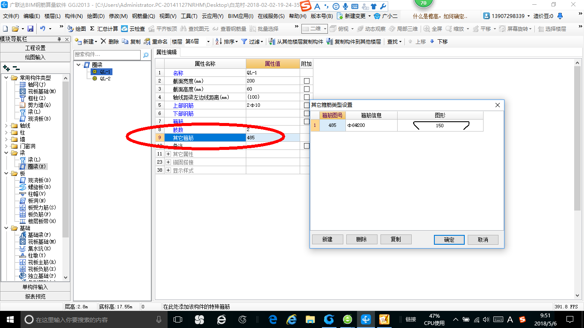
Task: Open the 云应用(Y) menu
Action: point(212,16)
